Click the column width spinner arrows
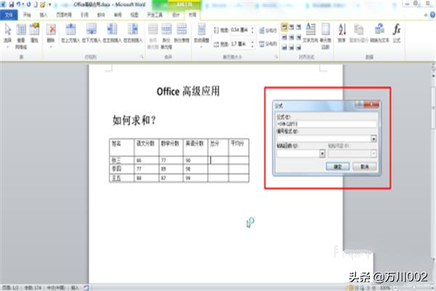The width and height of the screenshot is (436, 291). click(x=252, y=44)
